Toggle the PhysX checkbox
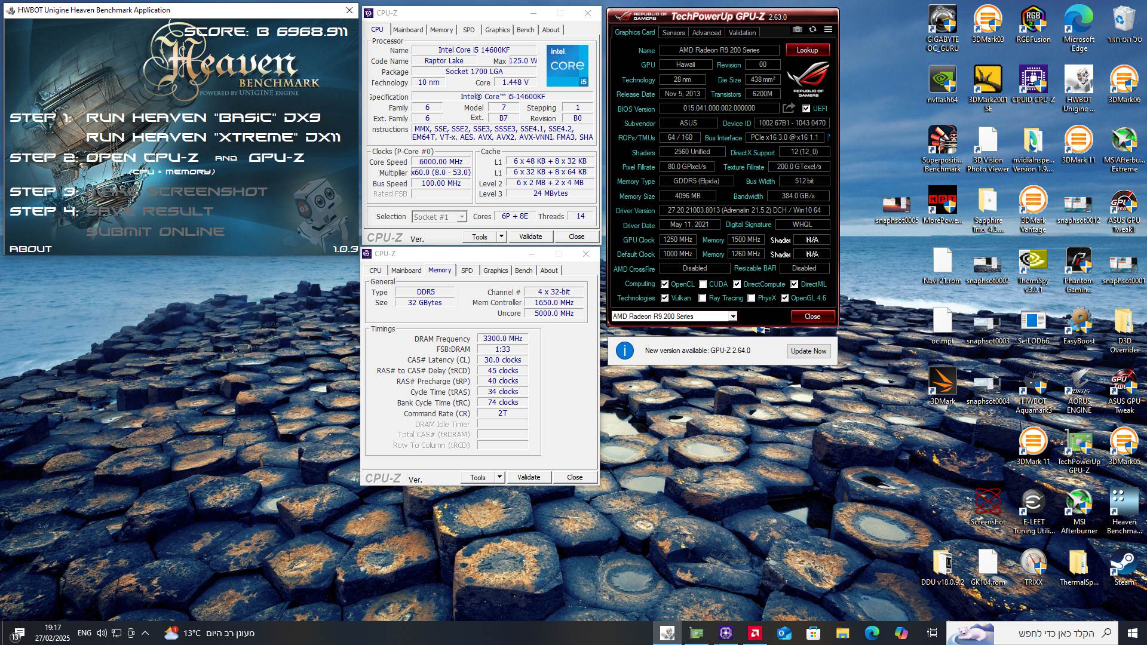Screen dimensions: 1147x645 pyautogui.click(x=752, y=298)
